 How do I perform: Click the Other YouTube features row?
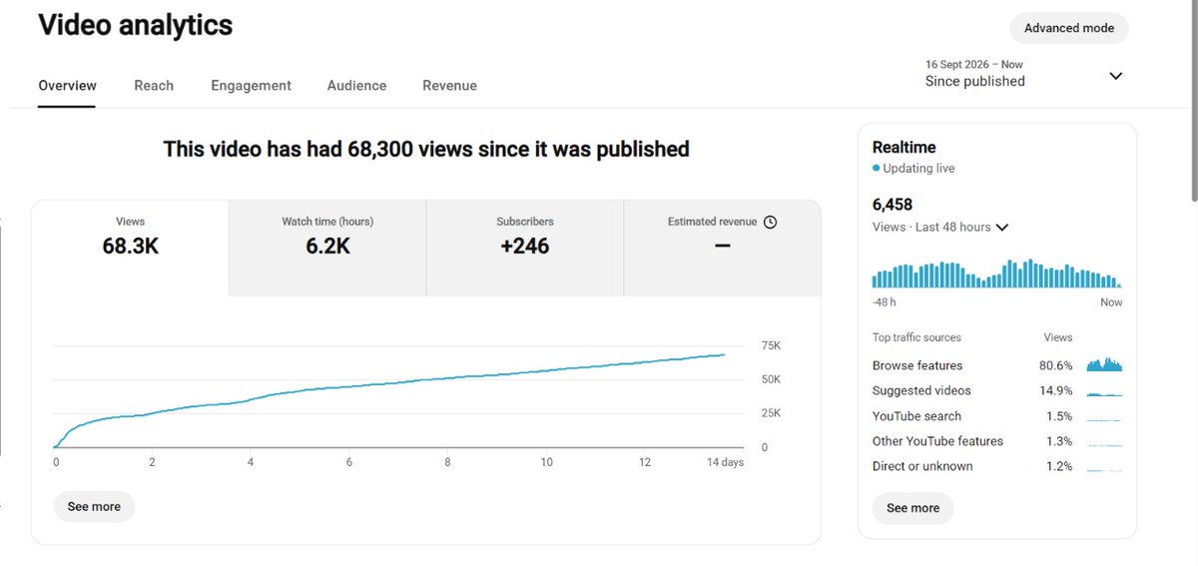(x=997, y=441)
